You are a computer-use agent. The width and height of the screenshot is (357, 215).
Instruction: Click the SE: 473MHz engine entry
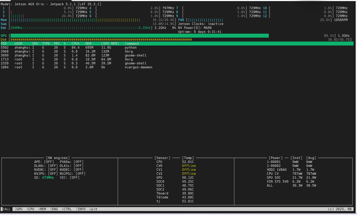44,177
